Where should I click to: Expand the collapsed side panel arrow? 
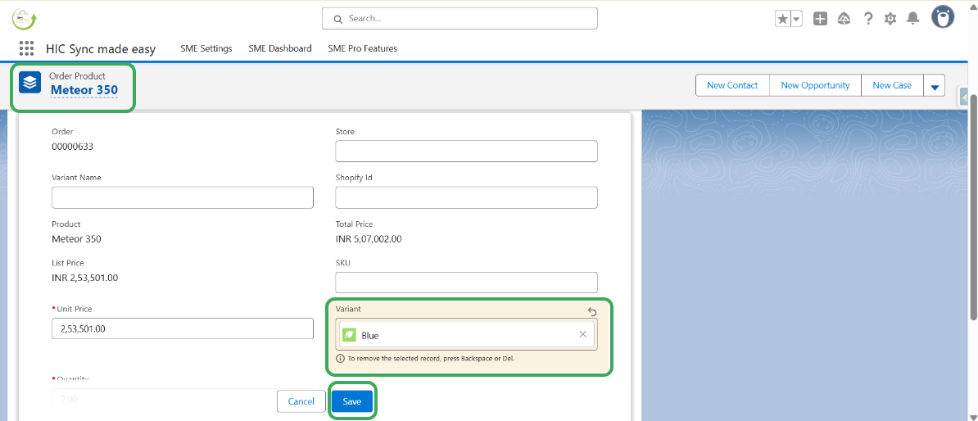964,98
